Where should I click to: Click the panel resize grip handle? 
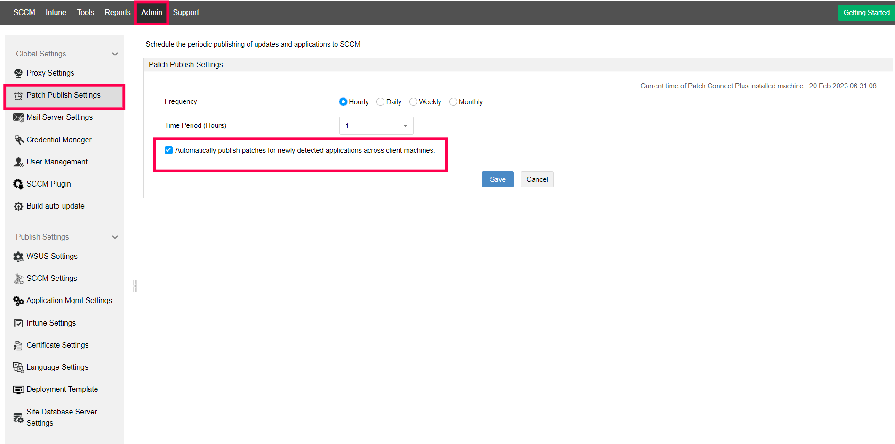[135, 285]
